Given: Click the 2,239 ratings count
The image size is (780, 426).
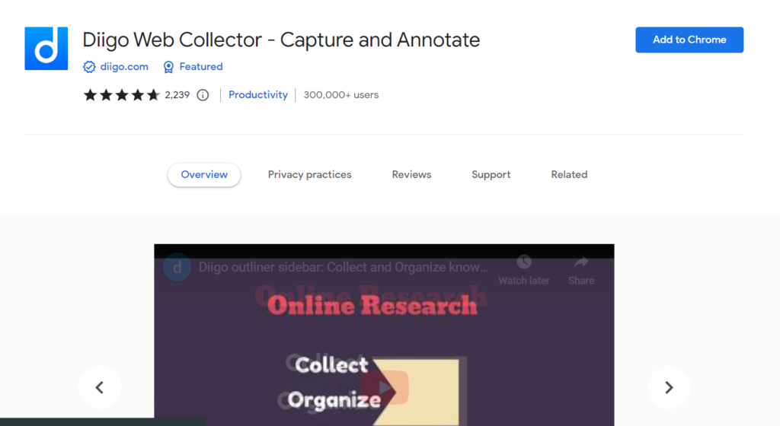Looking at the screenshot, I should click(x=177, y=95).
